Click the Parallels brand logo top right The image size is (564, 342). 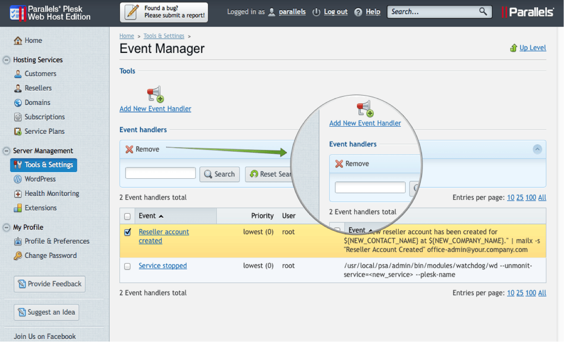(x=528, y=12)
